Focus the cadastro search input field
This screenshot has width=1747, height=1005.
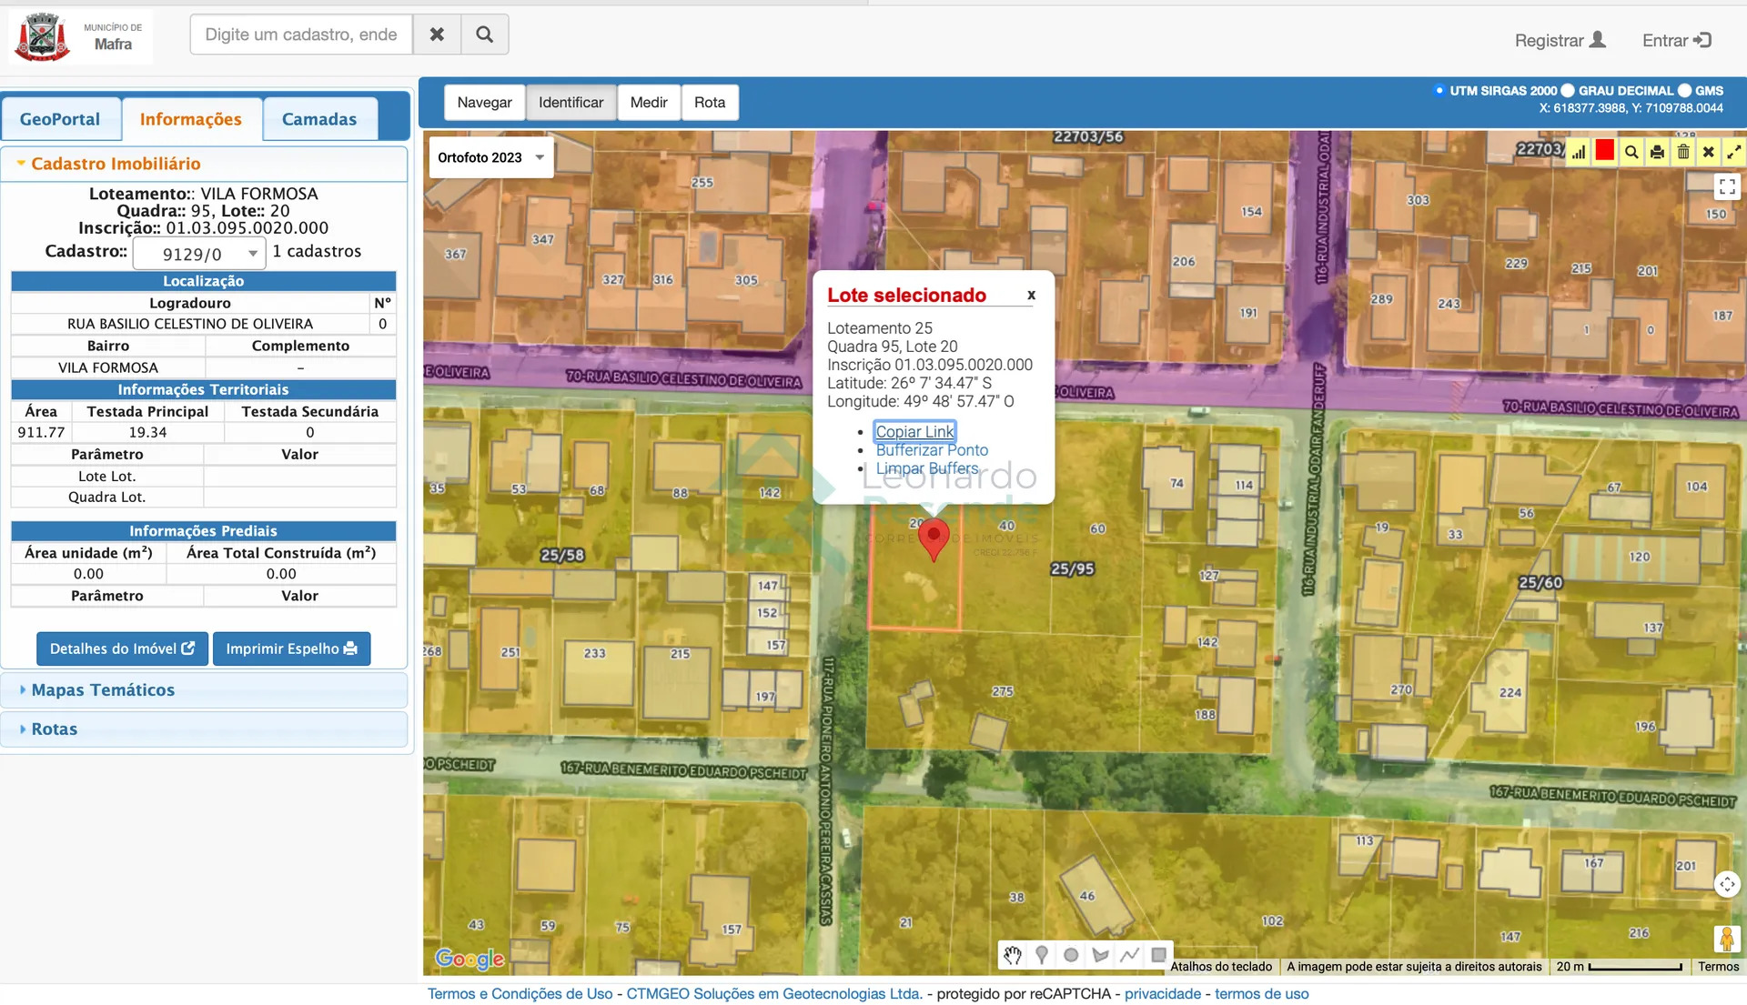point(301,35)
